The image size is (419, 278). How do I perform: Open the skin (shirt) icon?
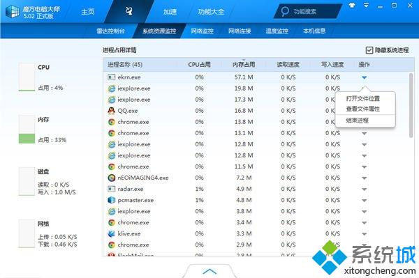pos(352,5)
